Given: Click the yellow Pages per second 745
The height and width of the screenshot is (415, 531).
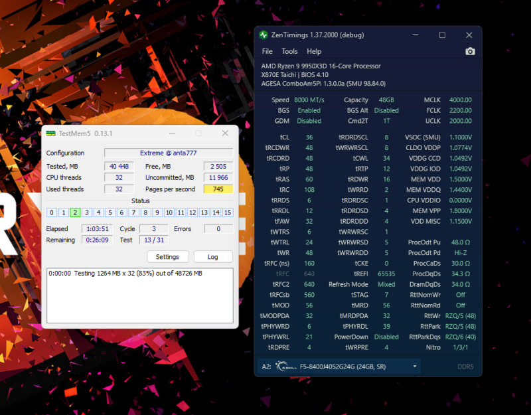Looking at the screenshot, I should pyautogui.click(x=218, y=189).
